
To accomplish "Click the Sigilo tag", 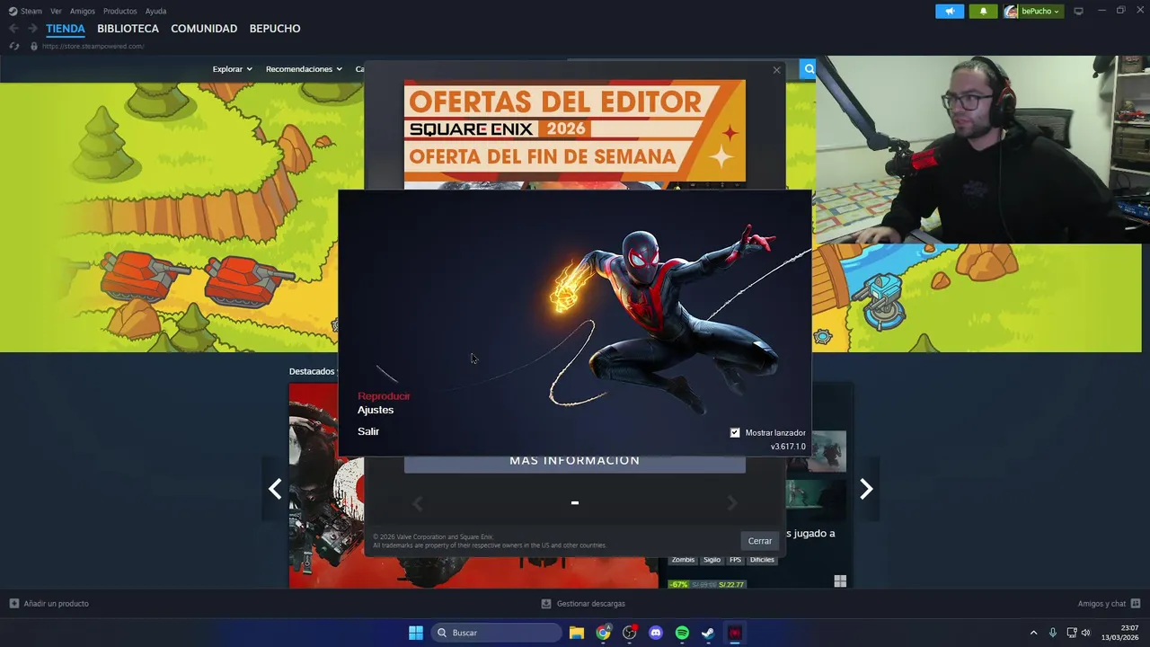I will point(712,560).
